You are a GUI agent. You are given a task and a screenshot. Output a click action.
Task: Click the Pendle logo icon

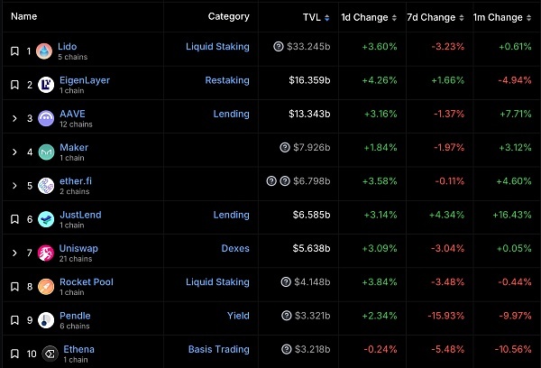[46, 320]
